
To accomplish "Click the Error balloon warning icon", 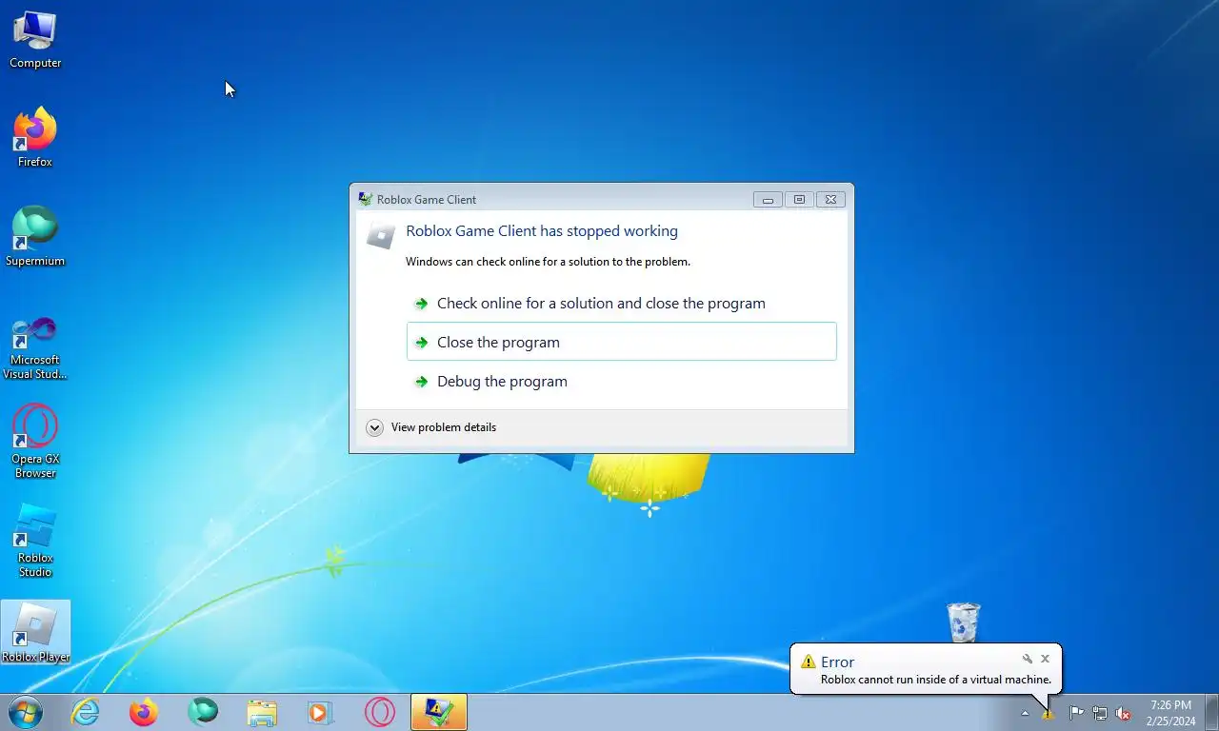I will coord(808,662).
